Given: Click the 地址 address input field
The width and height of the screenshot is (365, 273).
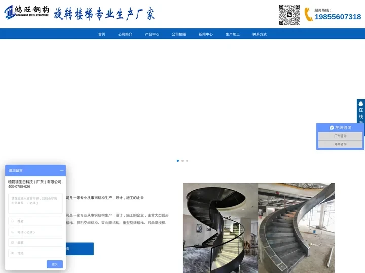Looking at the screenshot, I should [35, 253].
